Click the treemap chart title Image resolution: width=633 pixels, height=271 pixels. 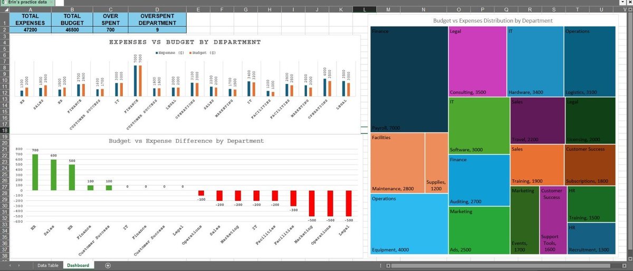point(493,21)
